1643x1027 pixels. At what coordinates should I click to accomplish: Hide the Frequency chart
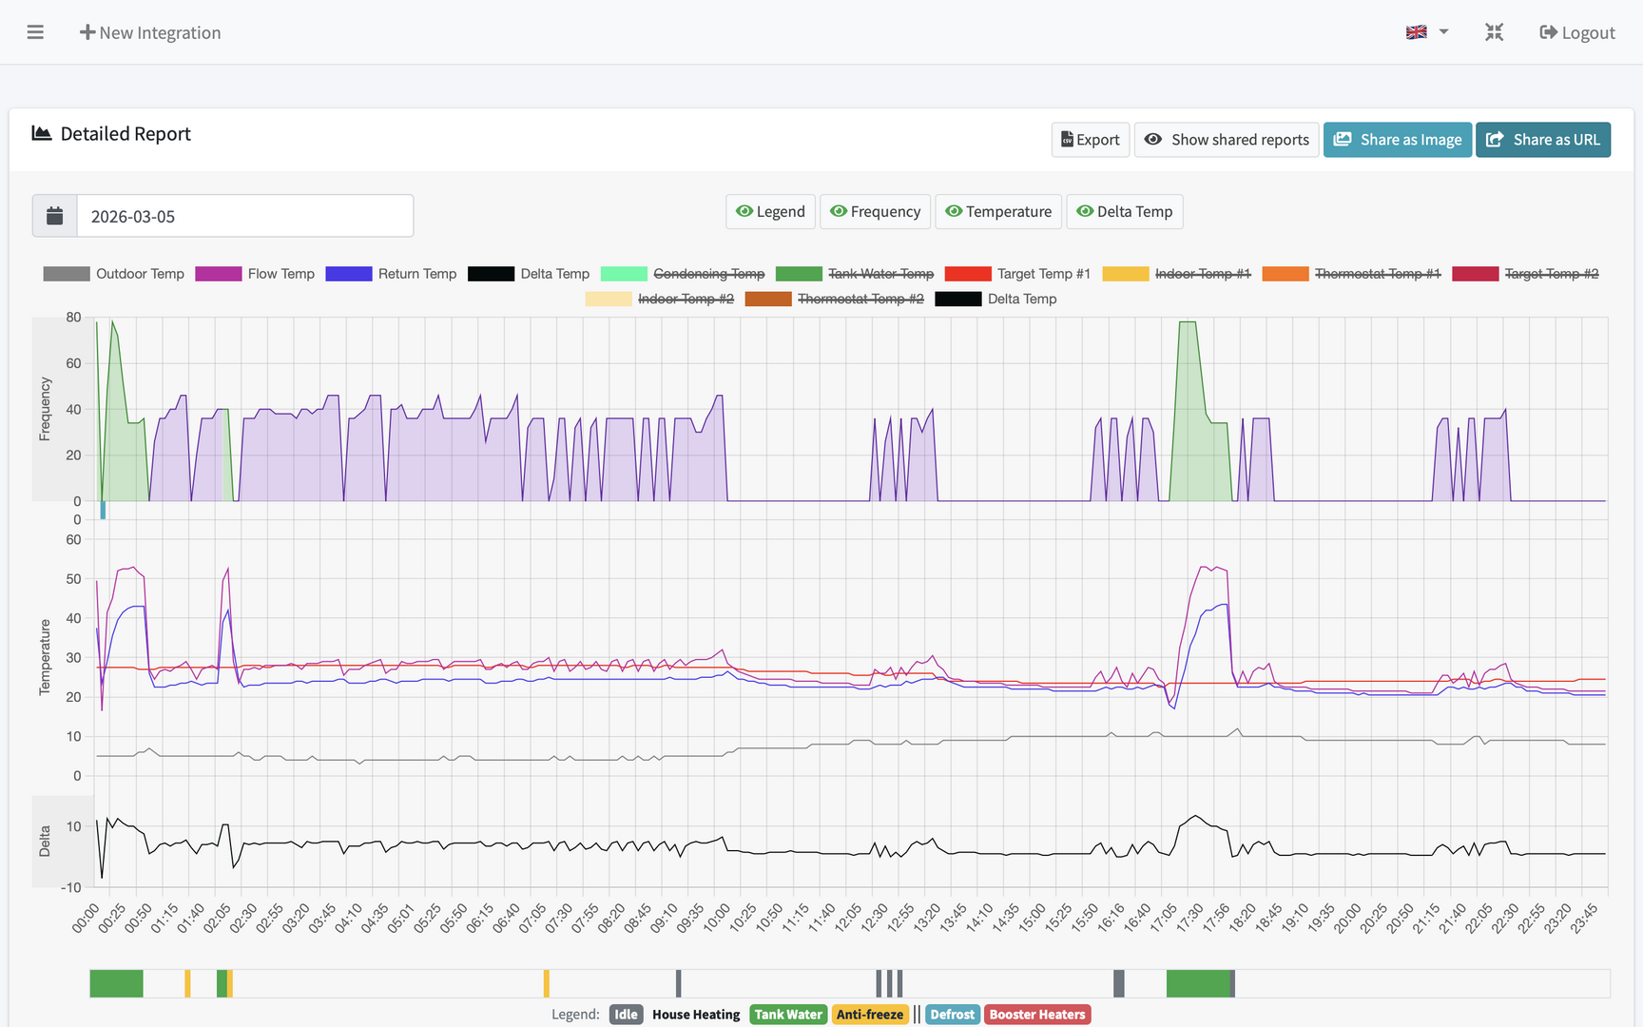pyautogui.click(x=875, y=211)
